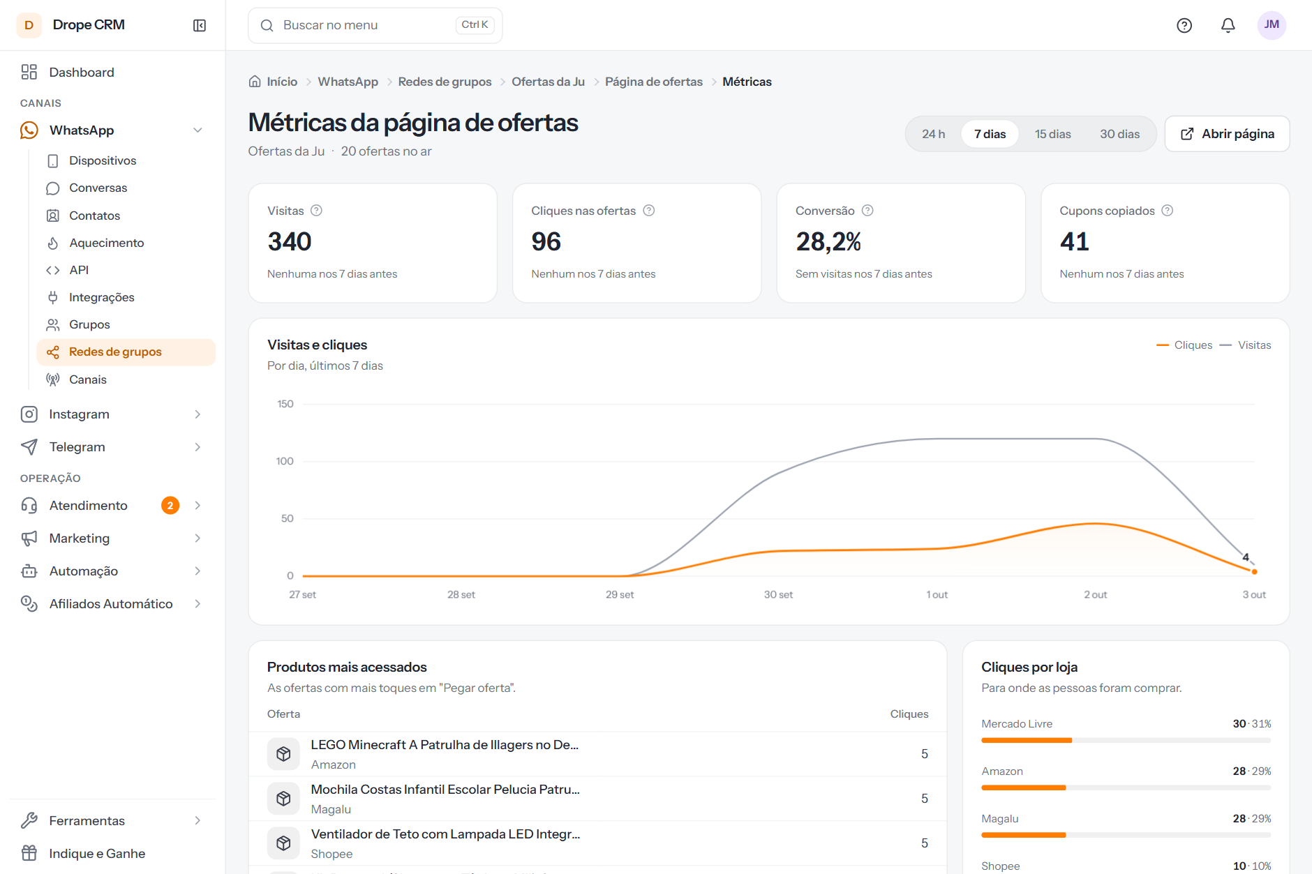This screenshot has height=874, width=1312.
Task: Open notifications bell icon
Action: point(1228,25)
